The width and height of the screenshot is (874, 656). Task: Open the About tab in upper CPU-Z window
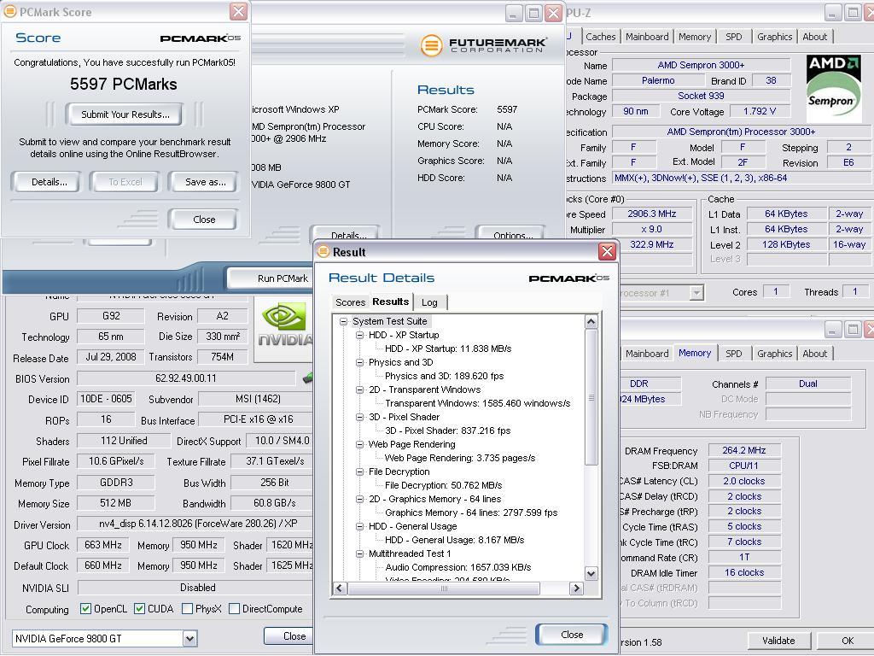pos(814,37)
